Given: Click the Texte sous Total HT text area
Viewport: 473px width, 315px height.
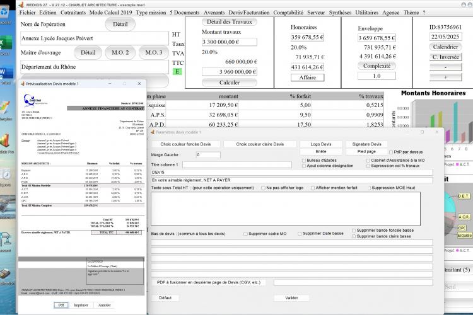Looking at the screenshot, I should 286,209.
